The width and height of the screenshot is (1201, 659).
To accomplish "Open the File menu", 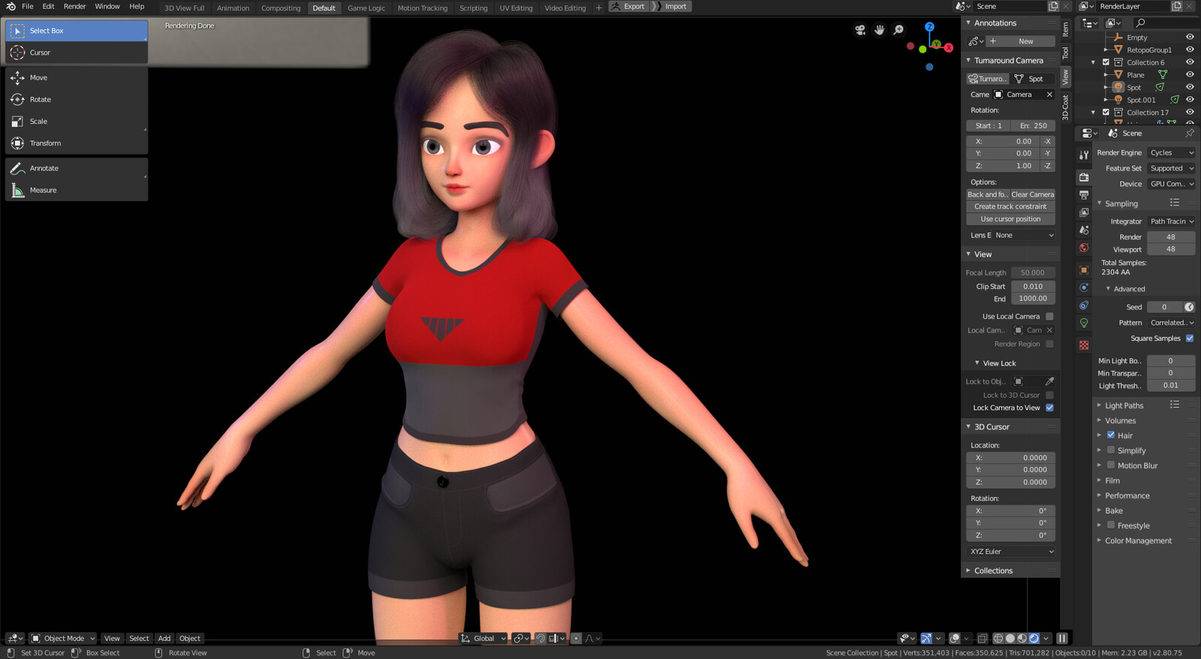I will tap(28, 7).
